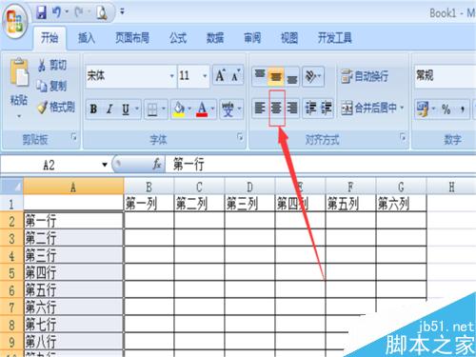The width and height of the screenshot is (476, 357).
Task: Open quick access toolbar customize menu
Action: pos(122,12)
